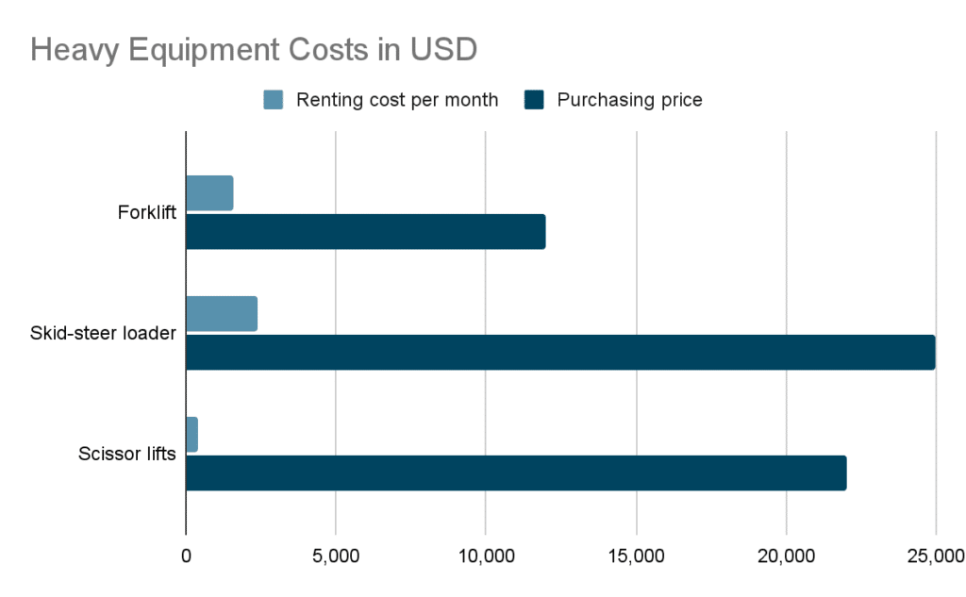Image resolution: width=966 pixels, height=597 pixels.
Task: Click the Forklift renting cost bar
Action: coord(209,192)
